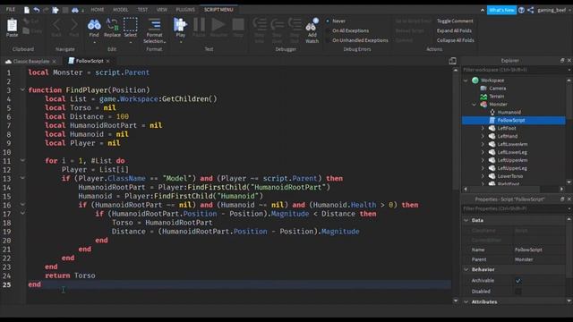The width and height of the screenshot is (573, 322).
Task: Open the Play dropdown arrow
Action: pos(180,42)
